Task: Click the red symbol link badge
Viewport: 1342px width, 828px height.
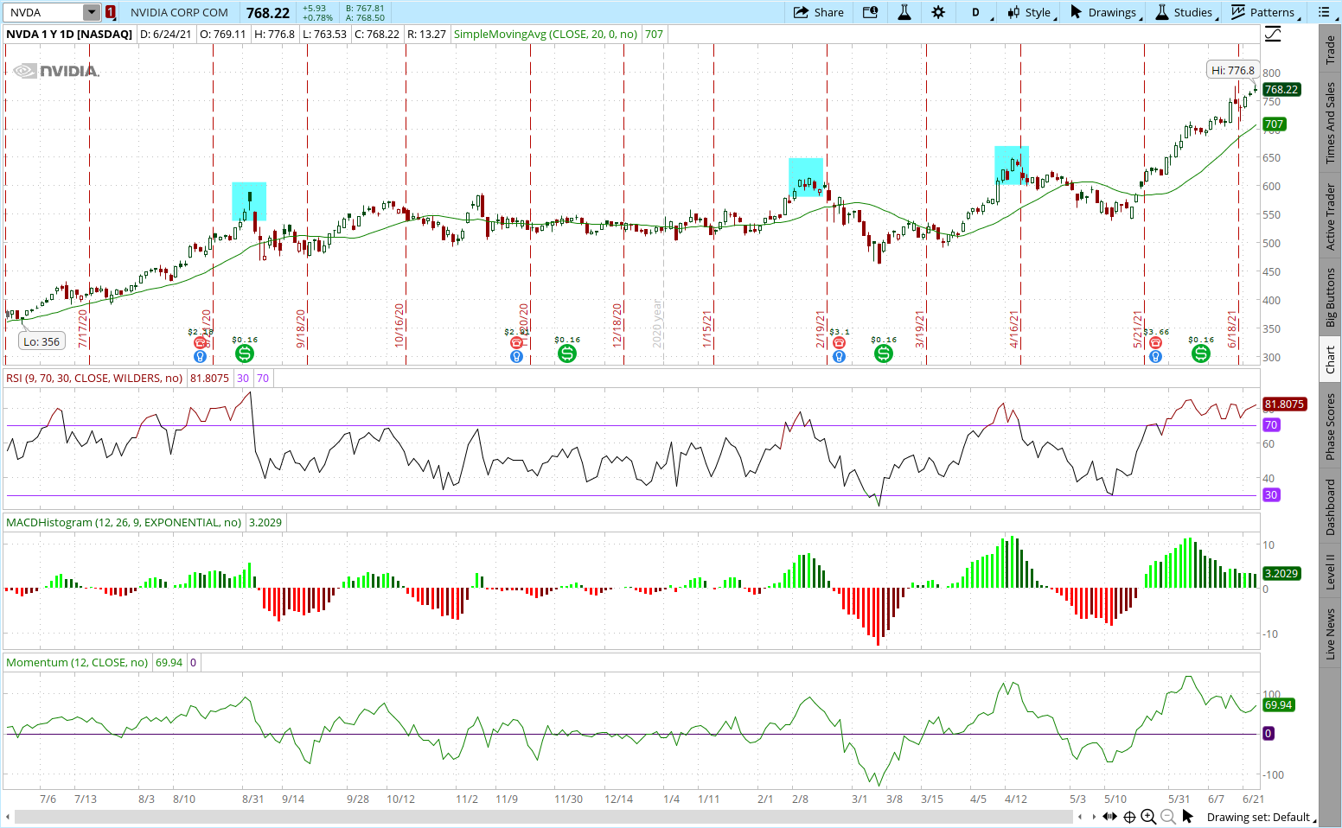Action: 111,12
